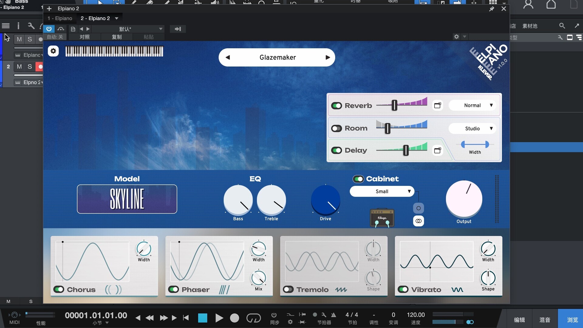Open the plugin header gear options
This screenshot has width=583, height=328.
[x=456, y=37]
